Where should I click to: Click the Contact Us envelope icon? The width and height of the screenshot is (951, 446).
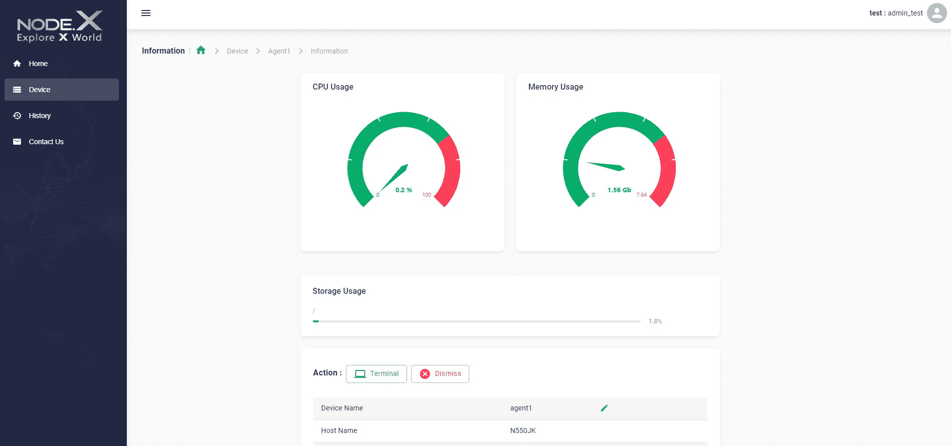coord(17,142)
